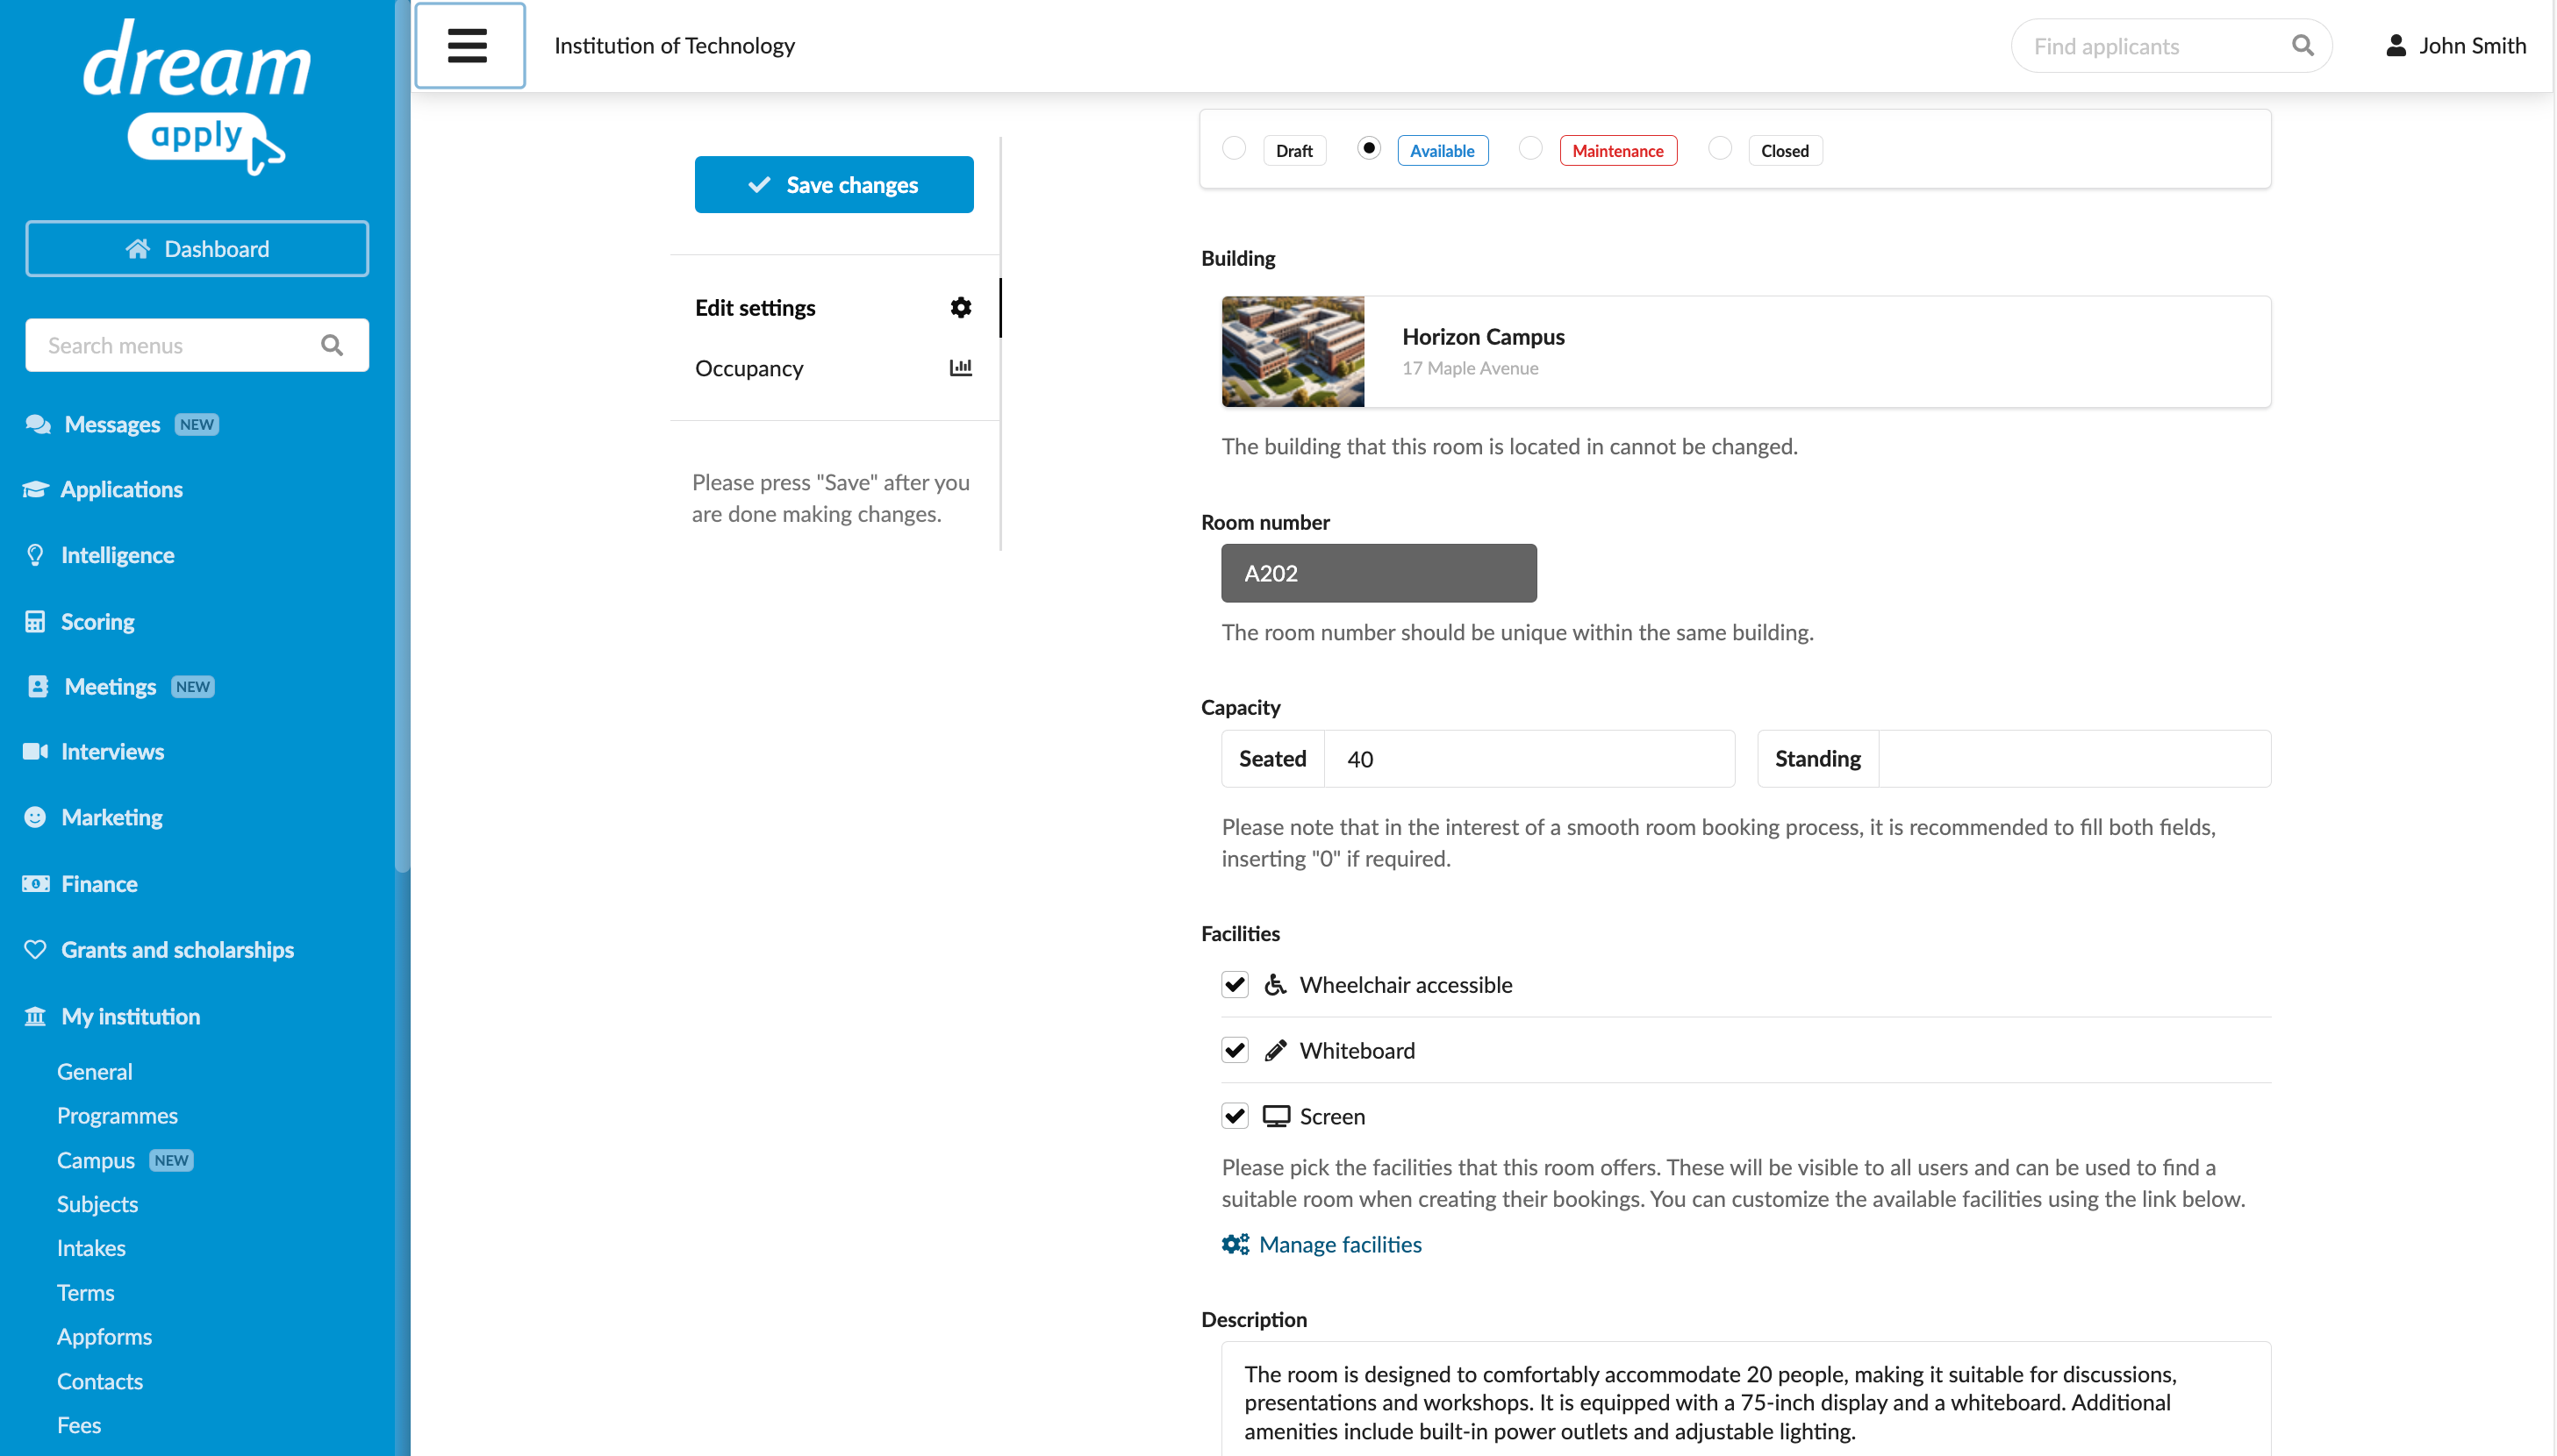Uncheck Wheelchair accessible facility
The height and width of the screenshot is (1456, 2557).
[x=1235, y=985]
